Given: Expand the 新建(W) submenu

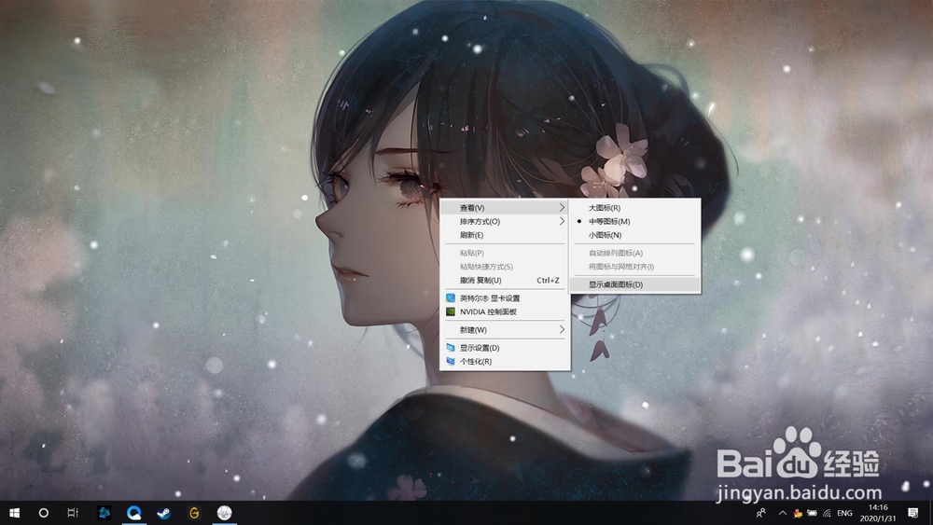Looking at the screenshot, I should 505,330.
